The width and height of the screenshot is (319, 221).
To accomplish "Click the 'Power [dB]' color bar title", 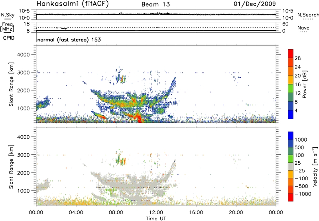I will [304, 84].
